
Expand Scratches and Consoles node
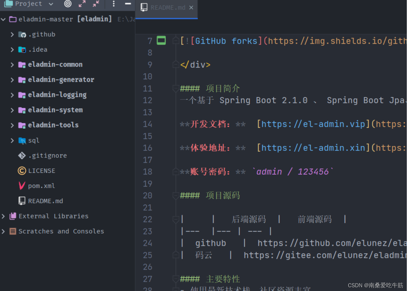[x=3, y=231]
